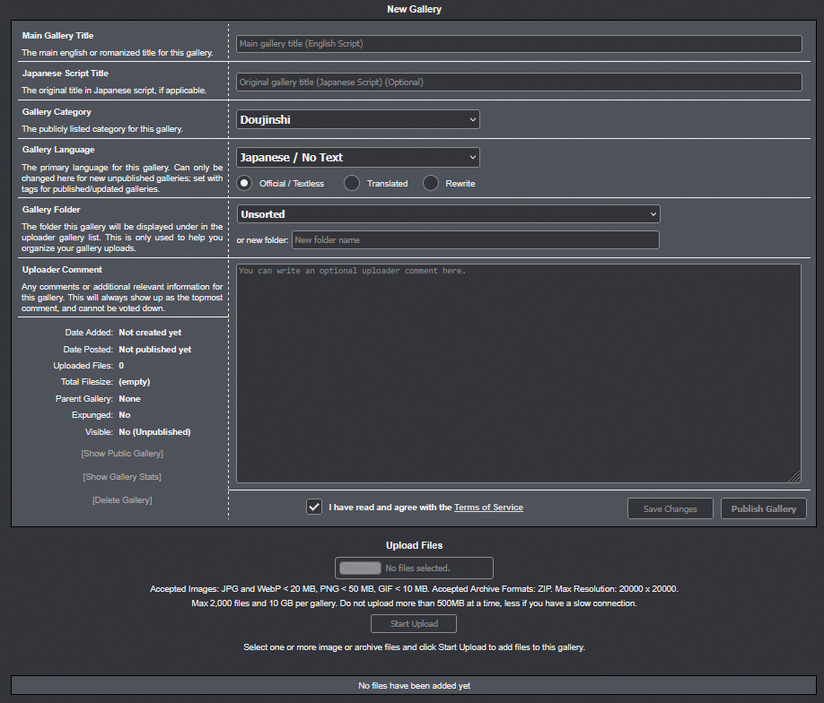824x703 pixels.
Task: Click the Japanese Script title input field
Action: pyautogui.click(x=519, y=82)
